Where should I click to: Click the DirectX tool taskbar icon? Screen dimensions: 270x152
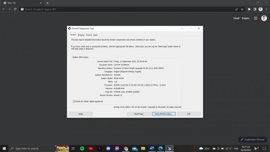[169, 148]
